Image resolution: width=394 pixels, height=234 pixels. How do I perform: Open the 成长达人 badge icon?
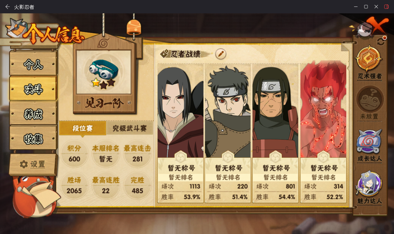point(369,141)
